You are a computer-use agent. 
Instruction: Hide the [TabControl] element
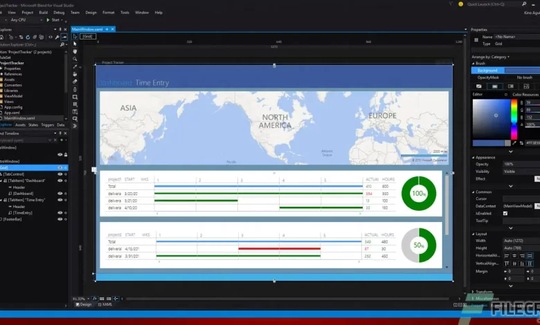pyautogui.click(x=60, y=174)
